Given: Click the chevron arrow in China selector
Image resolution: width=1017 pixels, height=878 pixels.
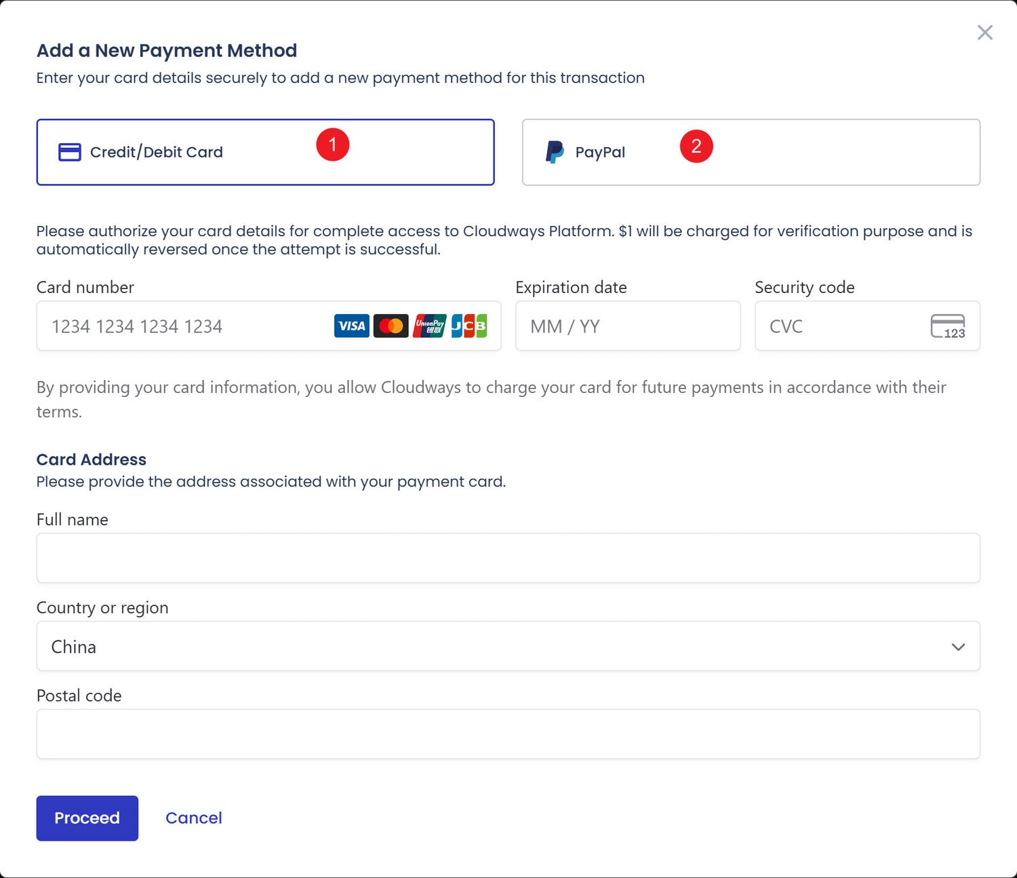Looking at the screenshot, I should pyautogui.click(x=958, y=647).
